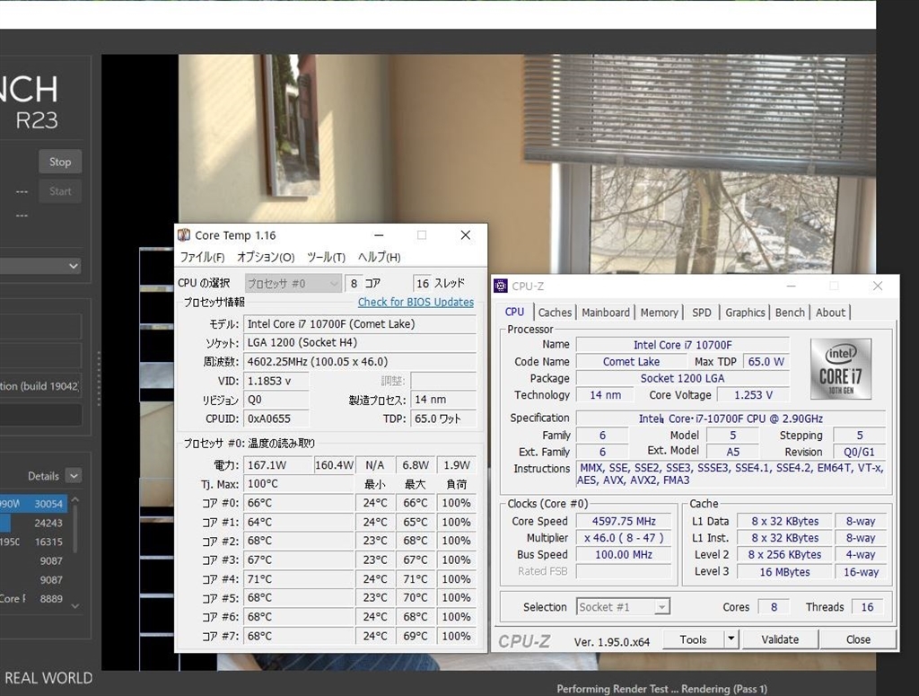The width and height of the screenshot is (919, 696).
Task: Switch to the Mainboard tab in CPU-Z
Action: click(606, 313)
